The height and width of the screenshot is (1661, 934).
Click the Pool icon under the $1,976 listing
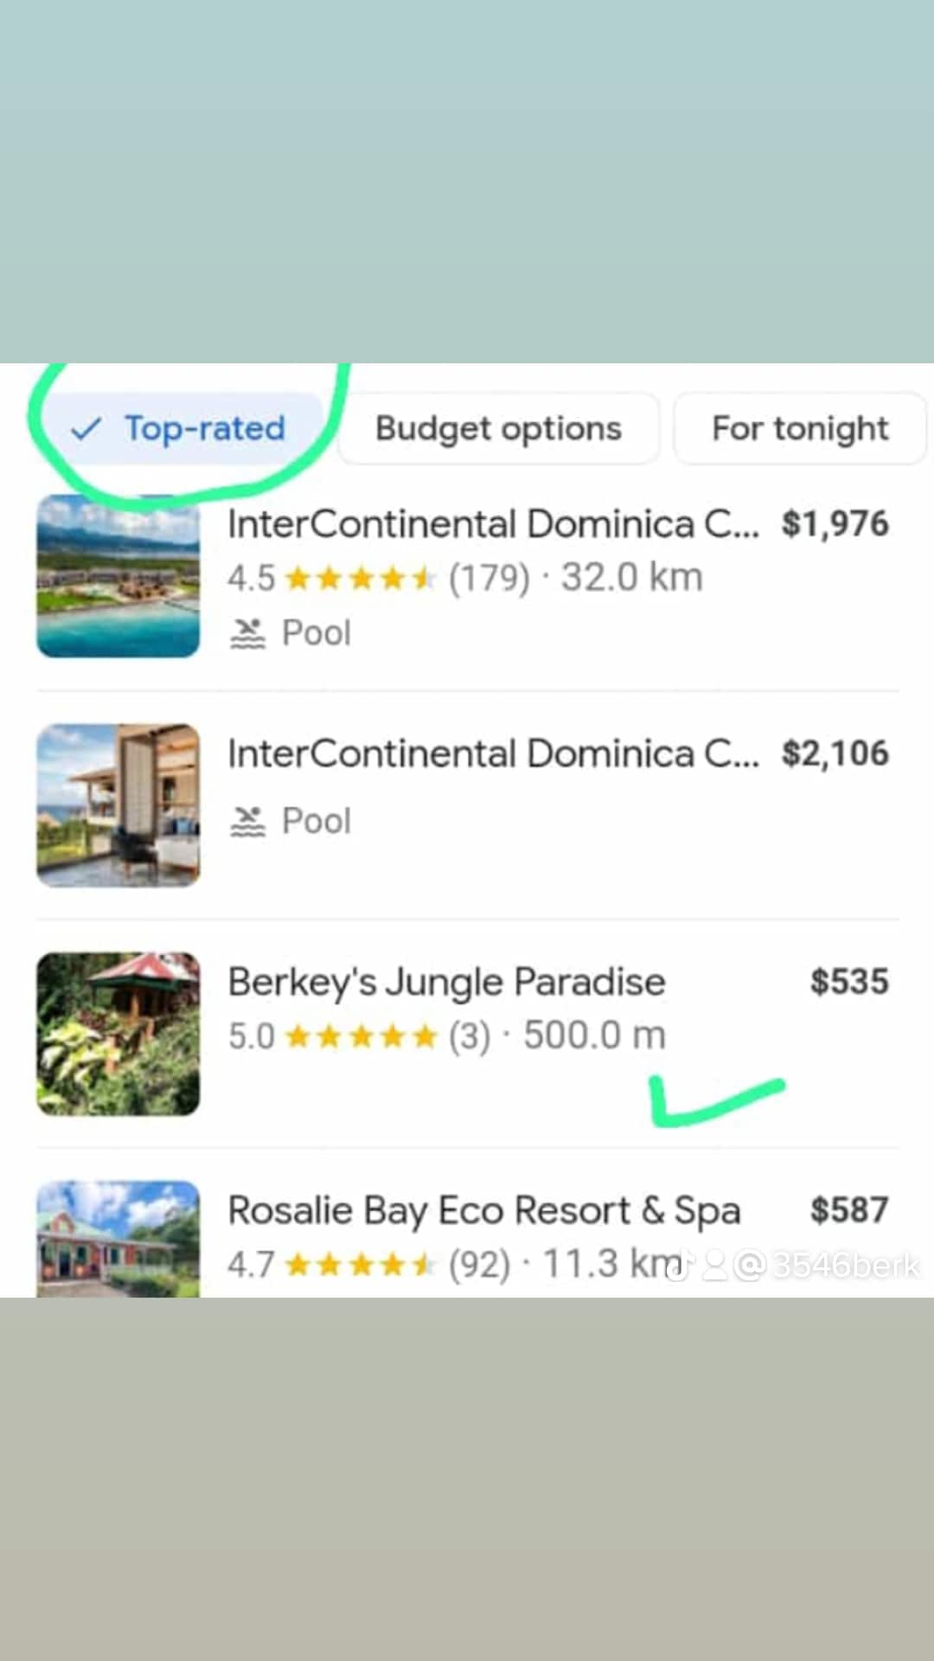[247, 633]
